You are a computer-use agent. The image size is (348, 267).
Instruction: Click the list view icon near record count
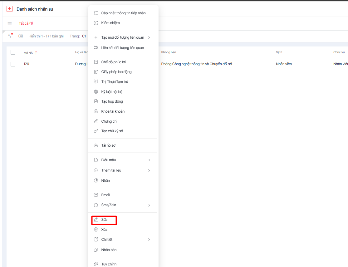pos(21,36)
